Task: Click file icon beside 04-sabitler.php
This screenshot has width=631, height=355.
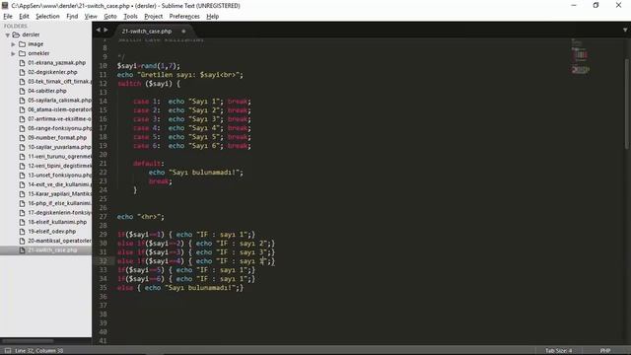Action: point(22,91)
